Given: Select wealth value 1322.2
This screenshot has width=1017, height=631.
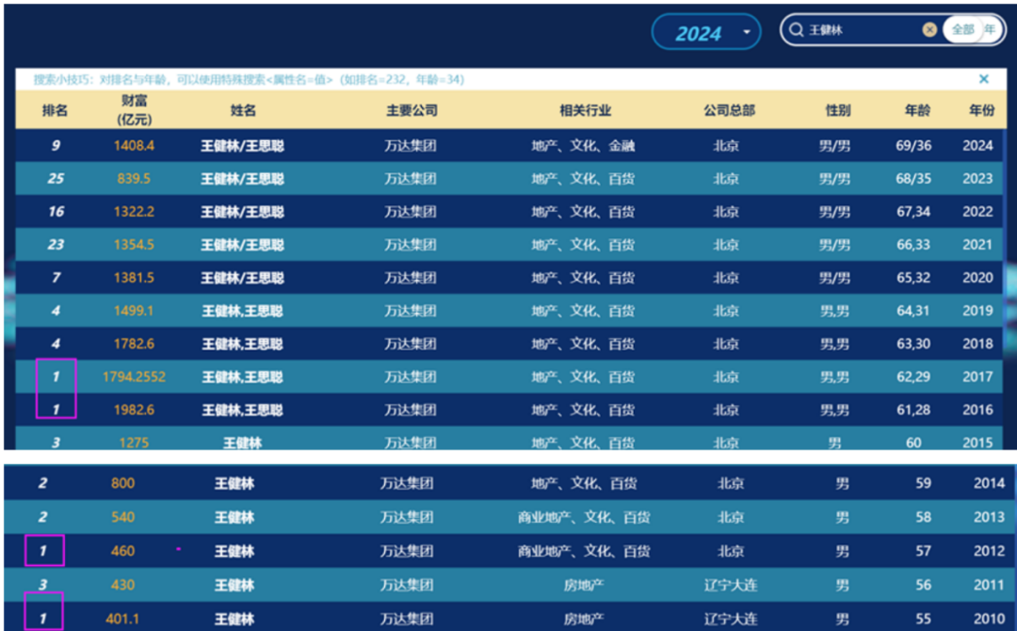Looking at the screenshot, I should pos(134,211).
